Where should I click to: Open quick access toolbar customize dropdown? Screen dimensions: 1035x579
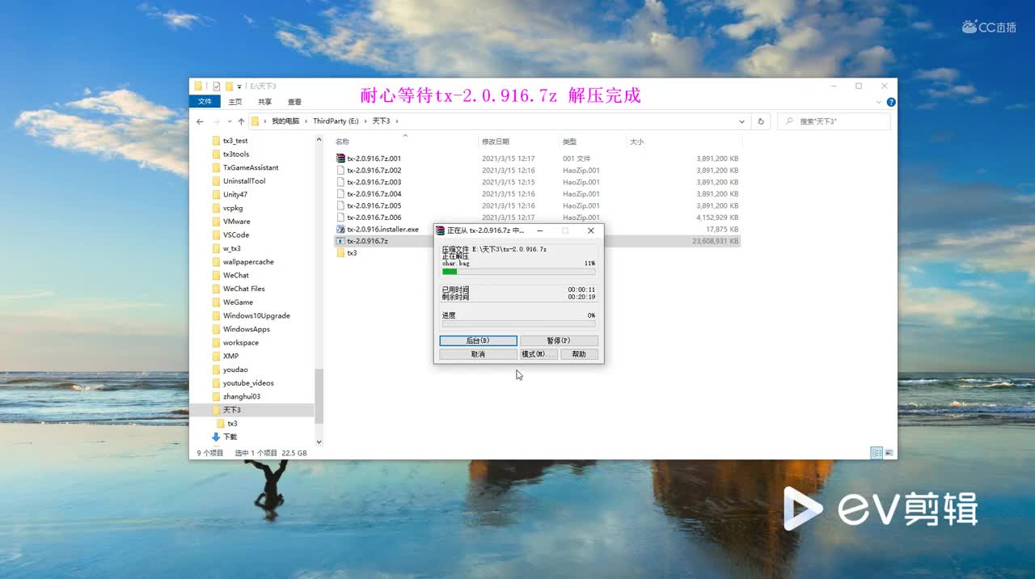pos(240,86)
